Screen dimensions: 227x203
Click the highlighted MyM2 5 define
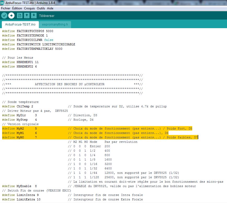coord(19,128)
